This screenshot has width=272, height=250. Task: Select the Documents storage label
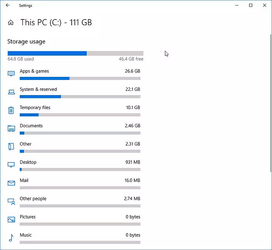tap(31, 126)
